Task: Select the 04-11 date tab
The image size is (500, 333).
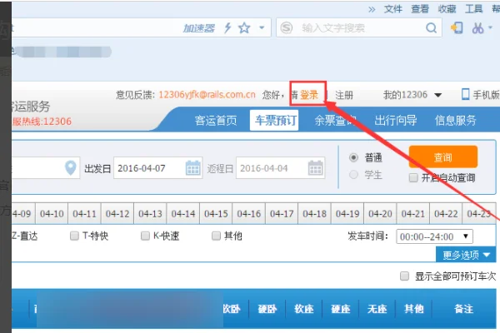Action: click(x=84, y=214)
